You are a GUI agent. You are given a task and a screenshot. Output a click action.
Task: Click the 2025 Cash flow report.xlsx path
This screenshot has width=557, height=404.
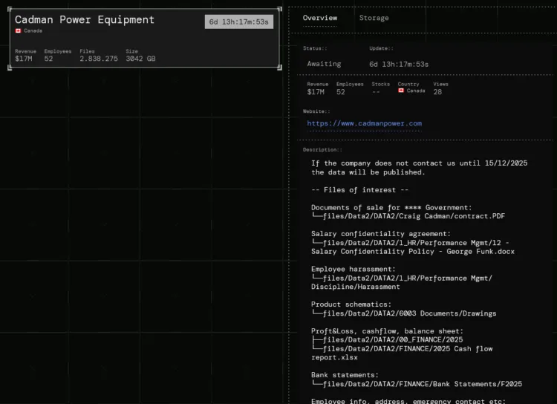pyautogui.click(x=402, y=353)
